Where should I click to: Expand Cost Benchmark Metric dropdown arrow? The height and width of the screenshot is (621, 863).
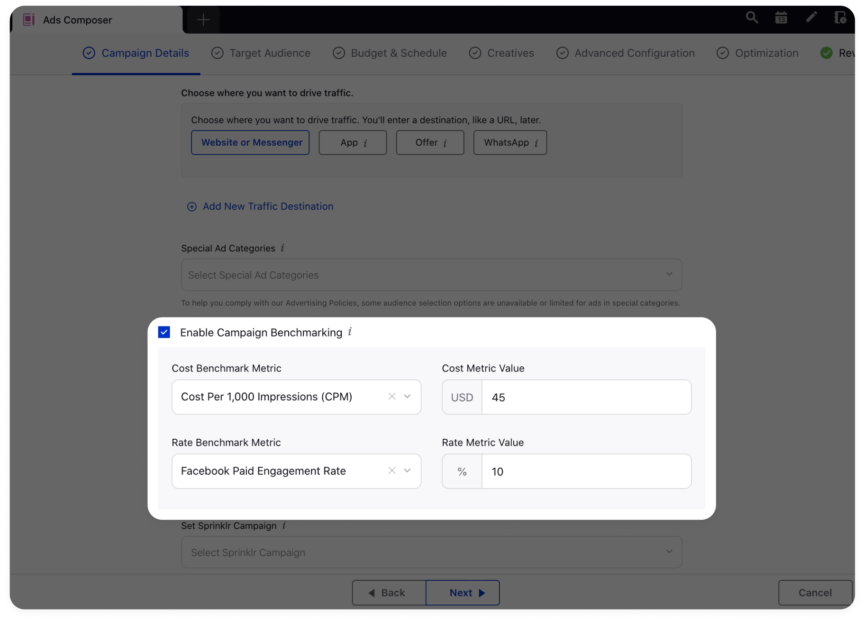point(407,397)
